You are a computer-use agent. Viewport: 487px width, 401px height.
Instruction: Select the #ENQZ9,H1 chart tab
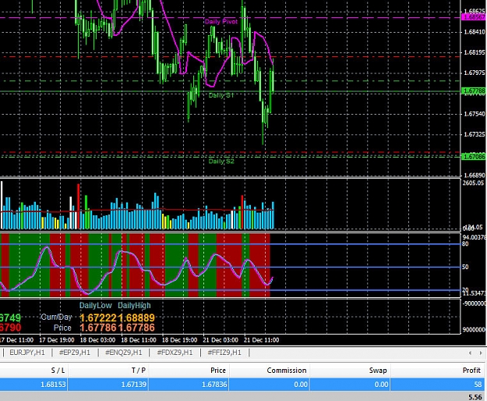point(124,353)
